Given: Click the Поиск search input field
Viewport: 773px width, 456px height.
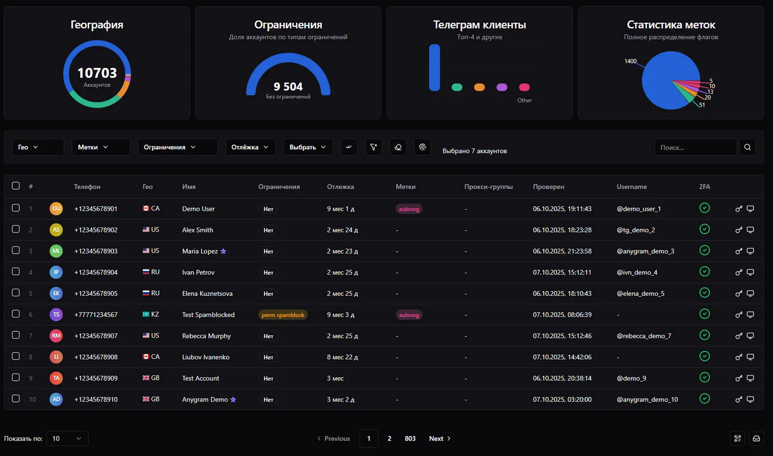Looking at the screenshot, I should point(695,147).
